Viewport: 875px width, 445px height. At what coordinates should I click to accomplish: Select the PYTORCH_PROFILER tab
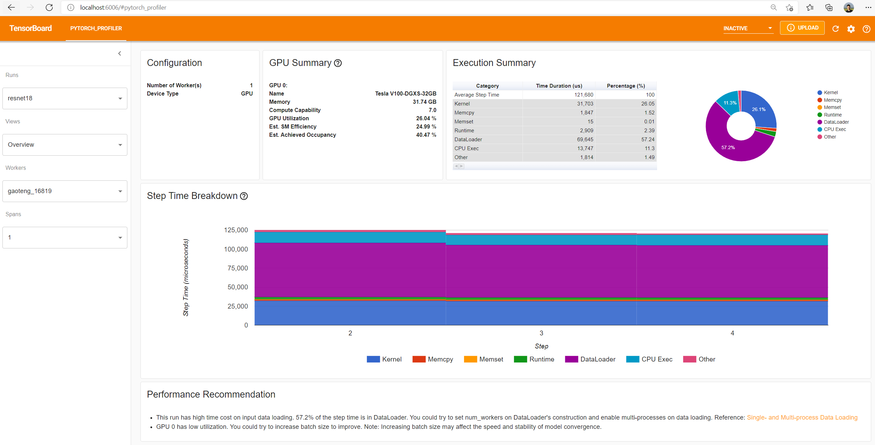[96, 29]
